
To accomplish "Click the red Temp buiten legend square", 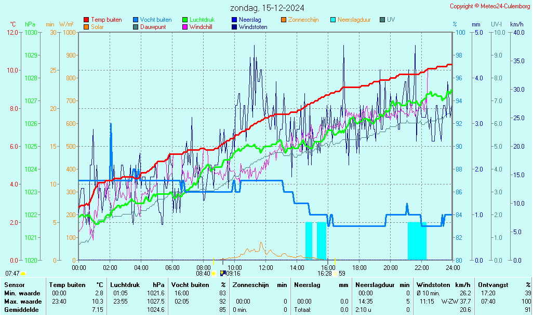I will click(x=86, y=20).
